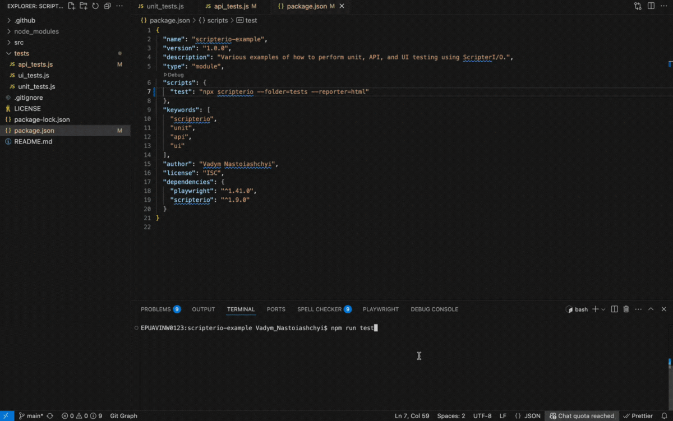Click the Kill Terminal trash icon

(626, 309)
